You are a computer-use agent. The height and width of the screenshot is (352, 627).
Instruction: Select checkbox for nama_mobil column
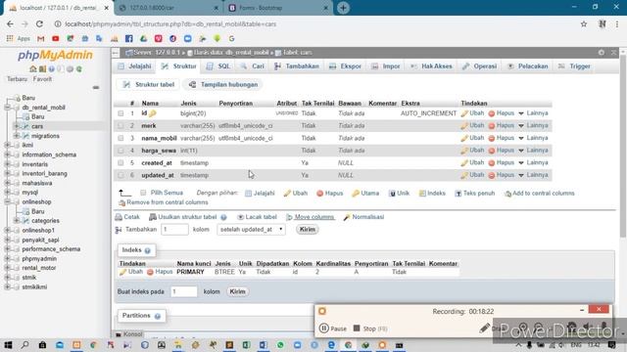coord(121,138)
